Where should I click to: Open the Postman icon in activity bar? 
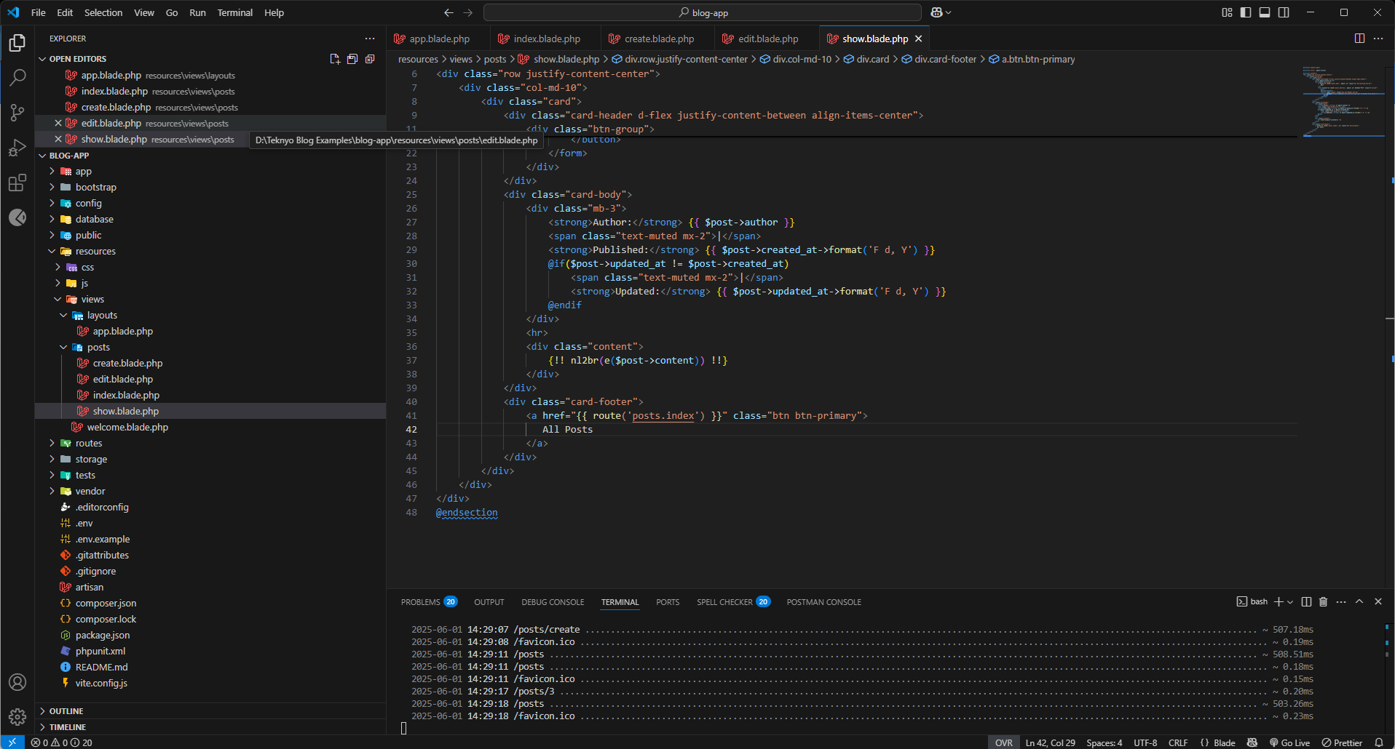tap(17, 217)
